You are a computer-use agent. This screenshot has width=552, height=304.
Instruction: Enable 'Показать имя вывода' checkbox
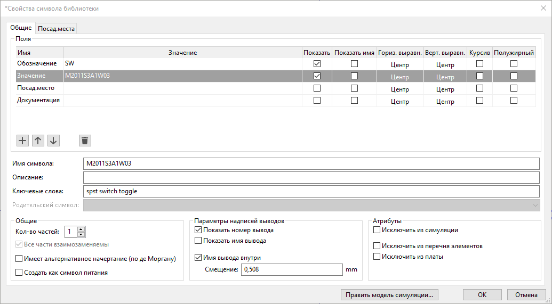(x=199, y=241)
